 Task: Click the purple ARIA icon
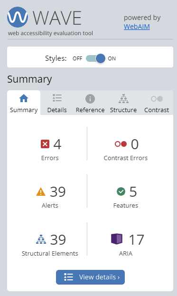[117, 239]
